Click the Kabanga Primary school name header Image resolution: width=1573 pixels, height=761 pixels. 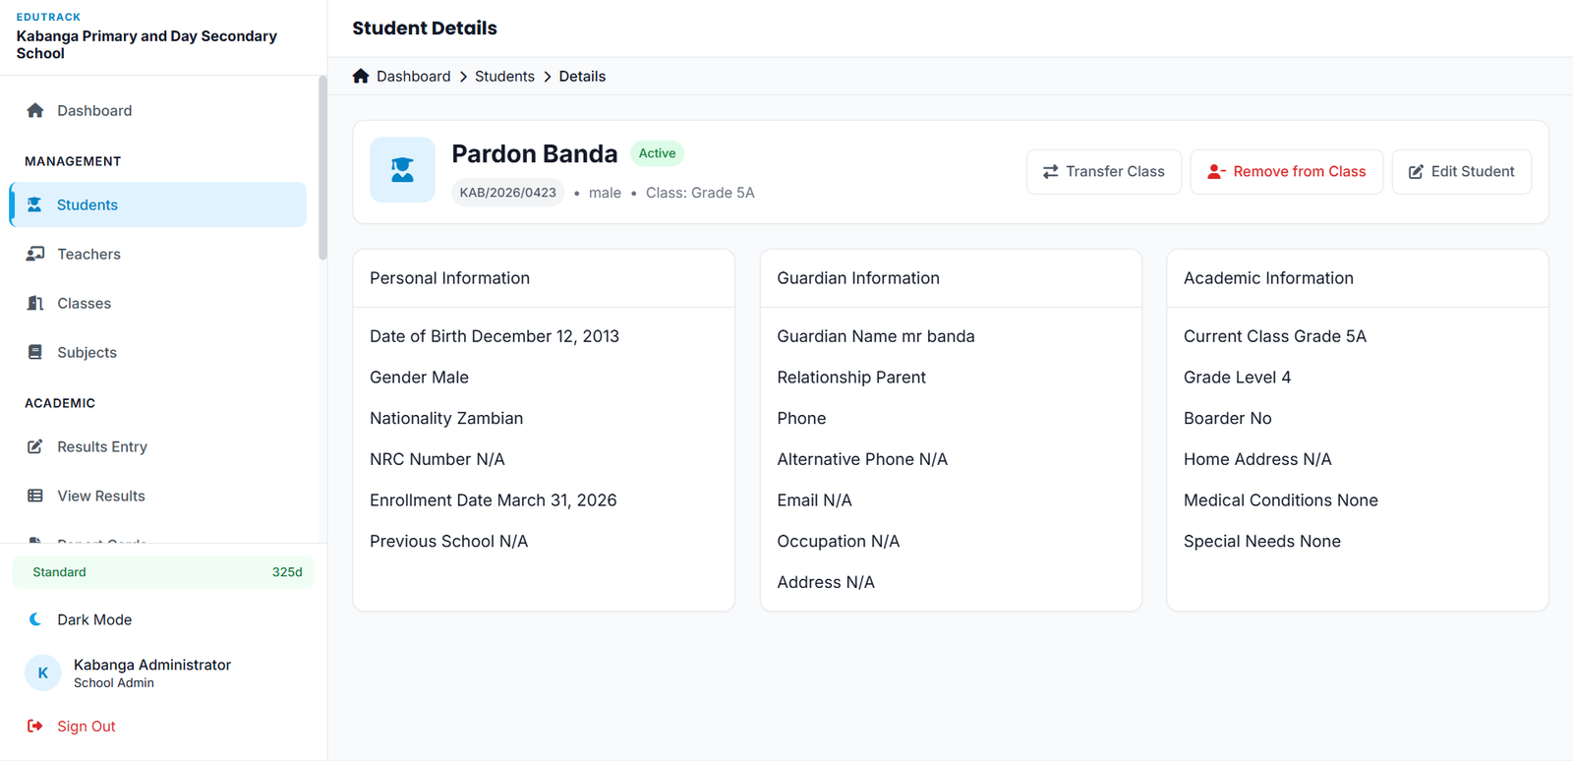point(146,44)
